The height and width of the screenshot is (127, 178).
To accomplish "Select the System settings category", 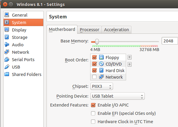I will click(23, 22).
